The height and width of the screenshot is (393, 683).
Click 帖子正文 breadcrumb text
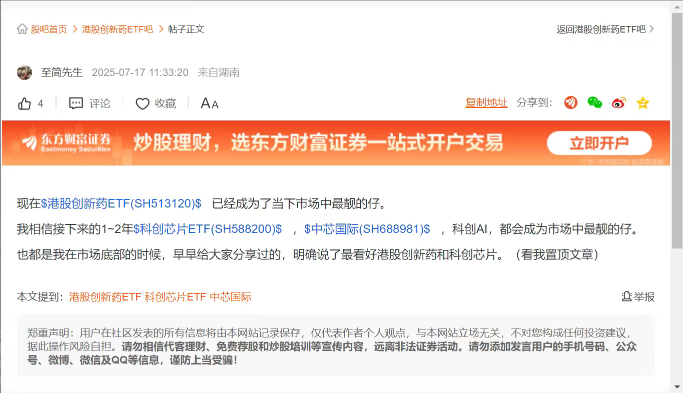(x=186, y=29)
